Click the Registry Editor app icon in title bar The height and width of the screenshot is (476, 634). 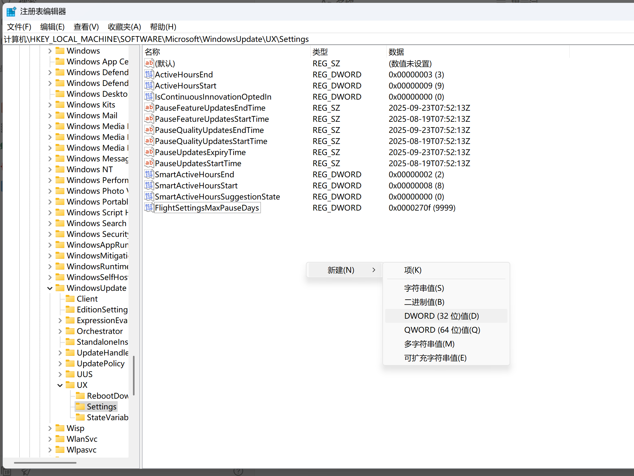click(11, 11)
